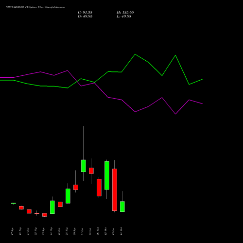
Task: Click the 28 Sep date label
Action: tap(67, 231)
